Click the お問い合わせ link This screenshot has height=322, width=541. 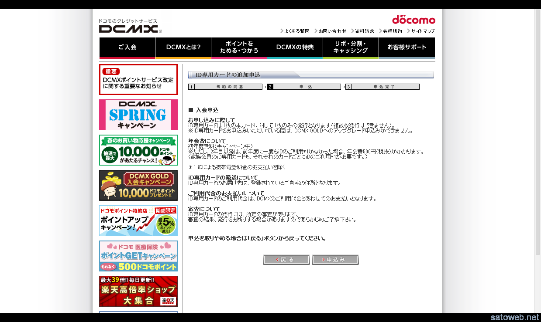pos(332,31)
